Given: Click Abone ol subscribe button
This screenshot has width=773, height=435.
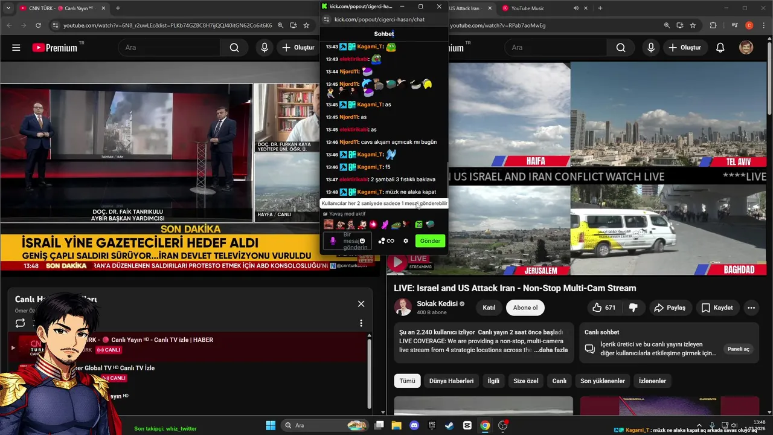Looking at the screenshot, I should [525, 308].
